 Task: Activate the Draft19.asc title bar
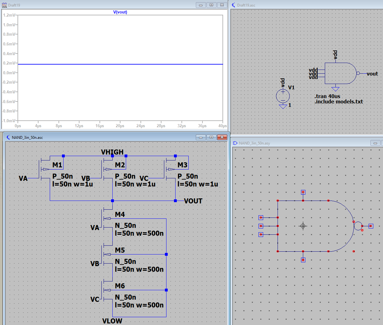pyautogui.click(x=307, y=5)
